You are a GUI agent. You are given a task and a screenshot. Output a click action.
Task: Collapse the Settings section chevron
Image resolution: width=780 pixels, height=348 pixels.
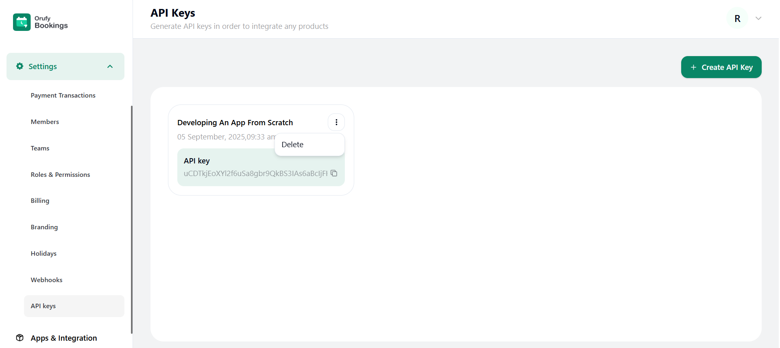coord(110,67)
